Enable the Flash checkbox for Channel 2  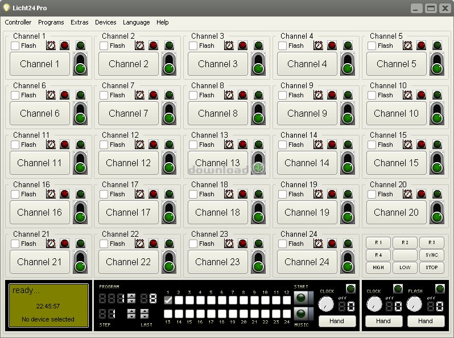(x=104, y=46)
